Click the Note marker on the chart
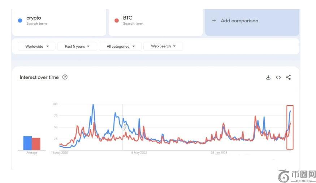This screenshot has height=183, width=316. coord(125,126)
